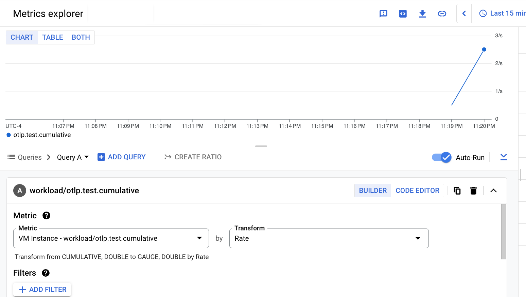Click CREATE RATIO

[x=193, y=157]
